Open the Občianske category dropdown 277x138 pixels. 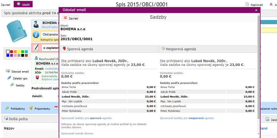coord(50,34)
